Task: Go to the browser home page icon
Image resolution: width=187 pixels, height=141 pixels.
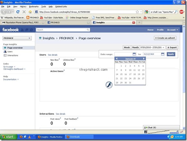Action: point(30,12)
